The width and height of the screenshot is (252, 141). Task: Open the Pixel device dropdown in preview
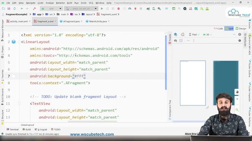click(194, 34)
